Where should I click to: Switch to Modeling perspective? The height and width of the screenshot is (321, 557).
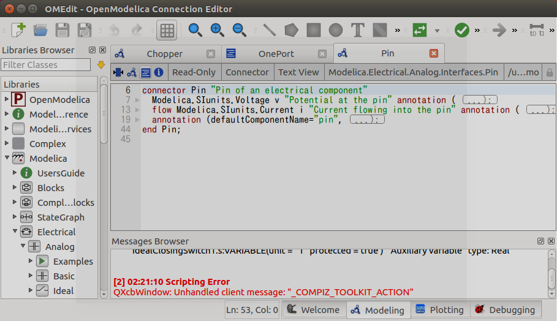pos(378,309)
